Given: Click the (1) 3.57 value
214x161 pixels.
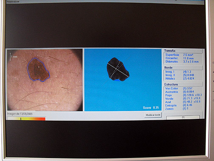Looking at the screenshot, I should click(x=188, y=88).
